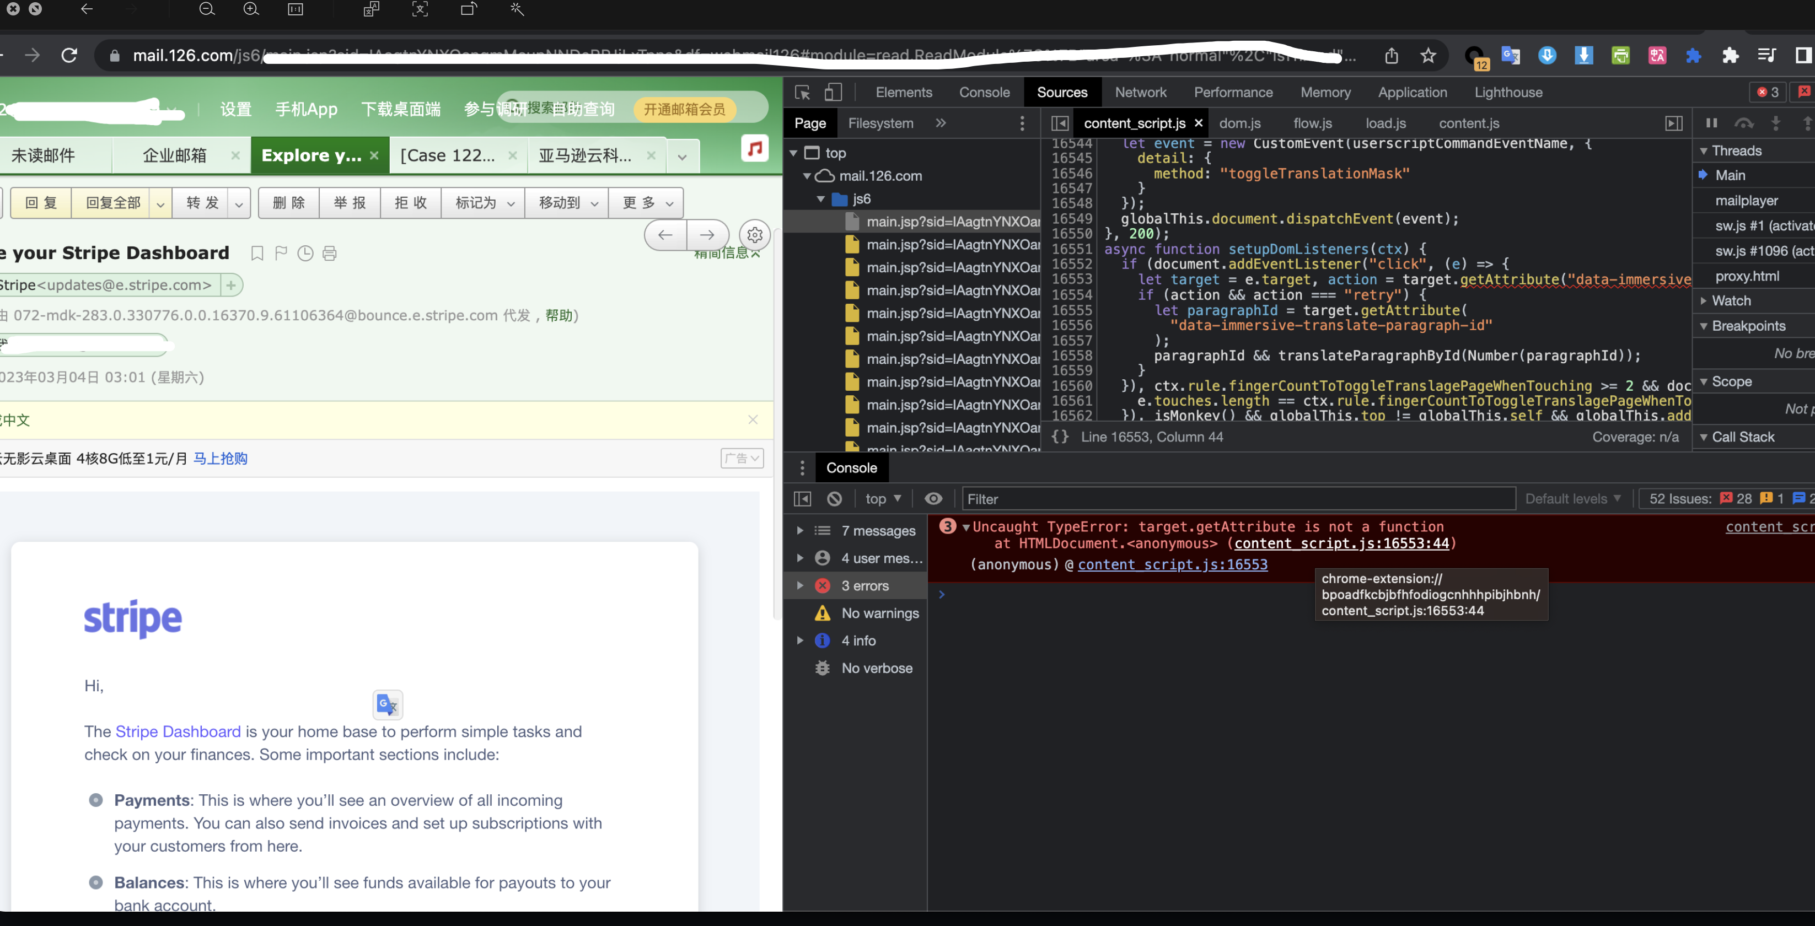The image size is (1815, 926).
Task: Select the inspect element tool in DevTools
Action: [802, 92]
